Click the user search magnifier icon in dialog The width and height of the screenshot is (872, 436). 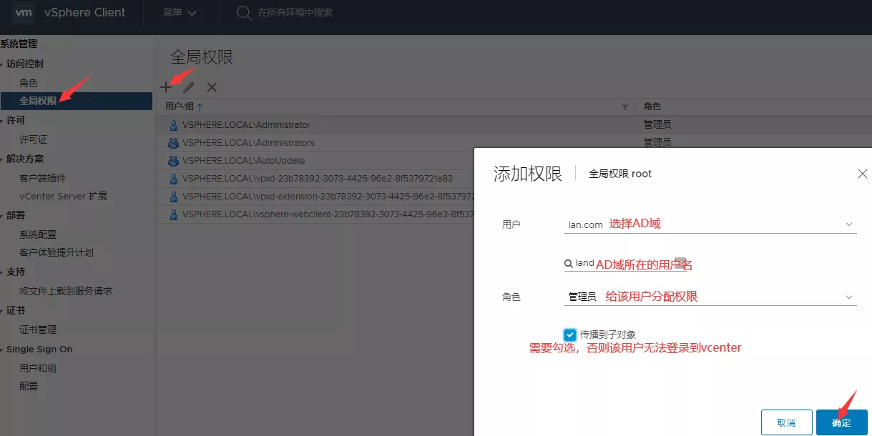point(569,264)
